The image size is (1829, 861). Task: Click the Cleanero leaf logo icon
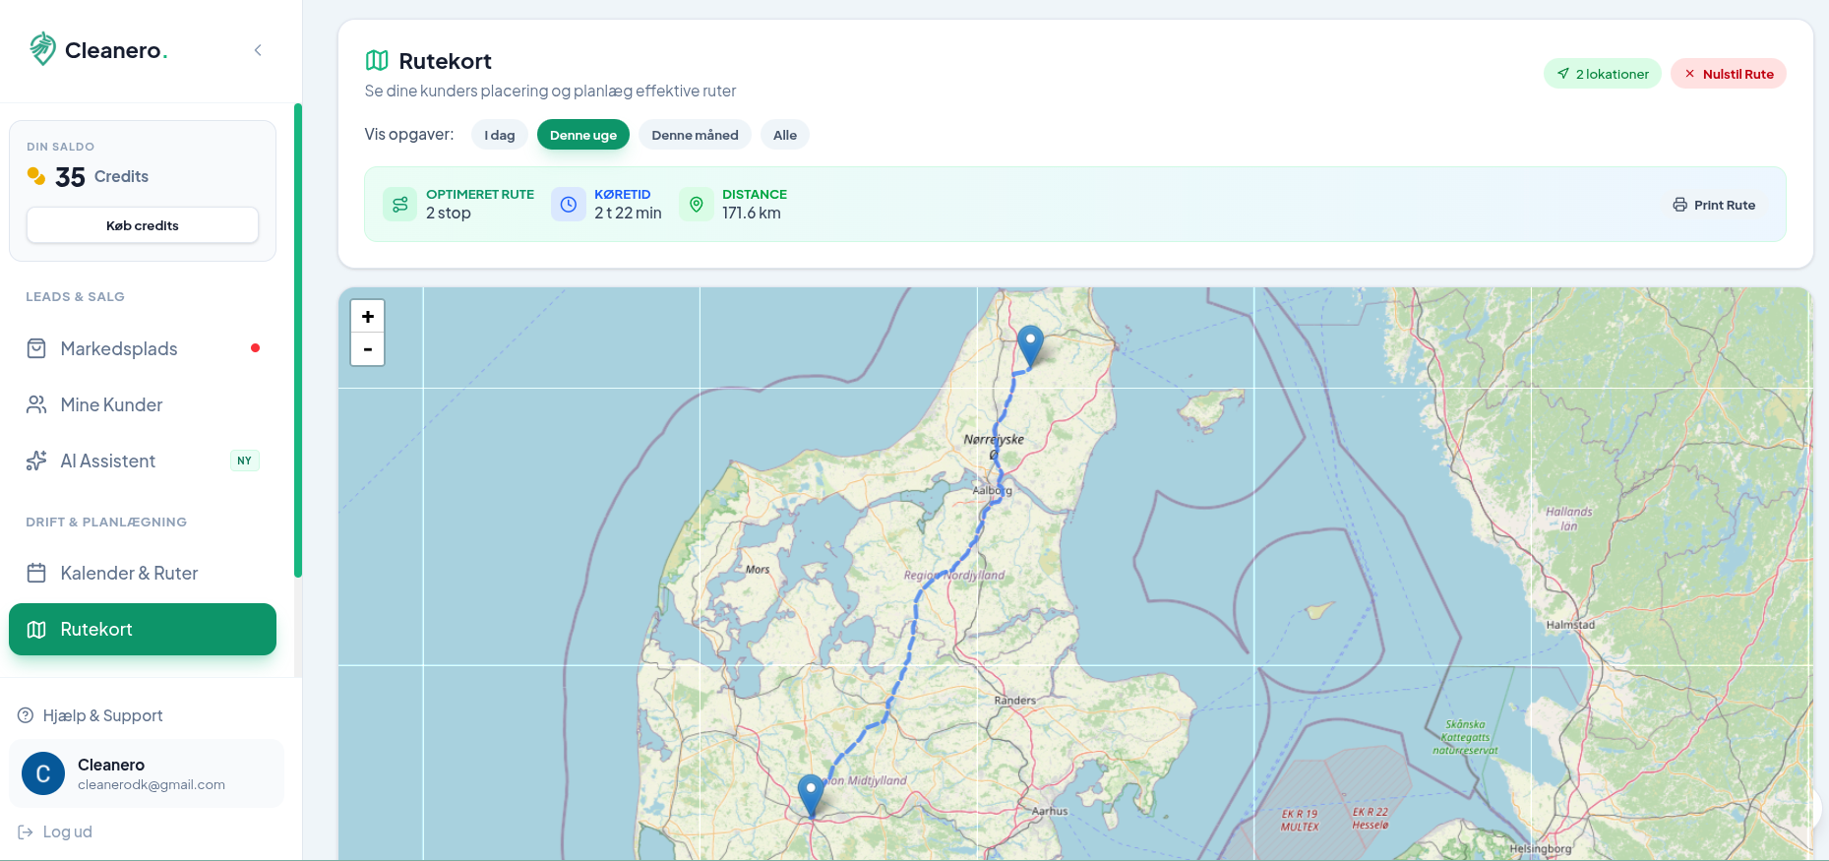(42, 48)
